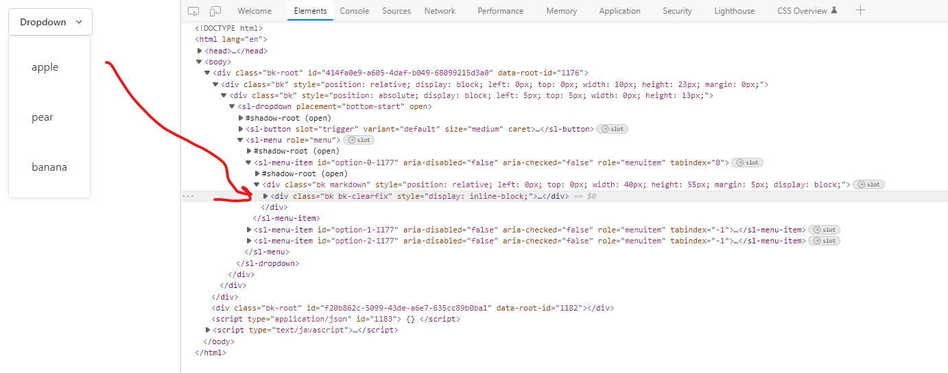Collapse the sl-menu role menu node
This screenshot has height=373, width=948.
tap(241, 140)
